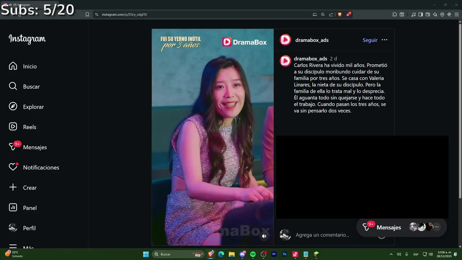Open Brave Rewards triangle icon
Screen dimensions: 462x260
(x=348, y=14)
